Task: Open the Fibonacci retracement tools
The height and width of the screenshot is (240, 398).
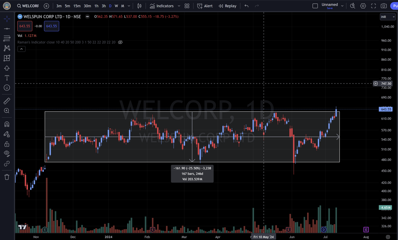Action: click(x=7, y=38)
